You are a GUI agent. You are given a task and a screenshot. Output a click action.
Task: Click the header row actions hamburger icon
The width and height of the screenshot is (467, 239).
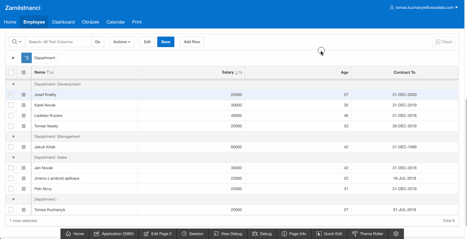[24, 73]
